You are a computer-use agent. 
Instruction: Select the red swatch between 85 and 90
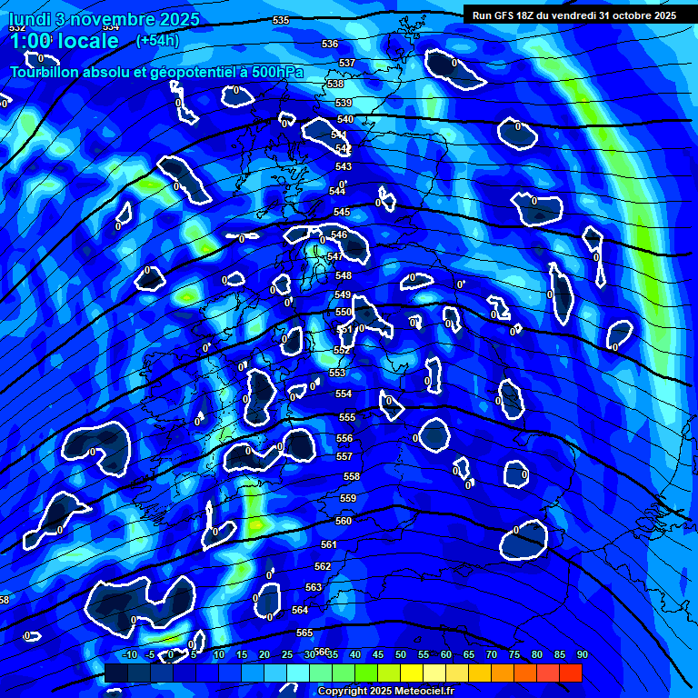571,673
